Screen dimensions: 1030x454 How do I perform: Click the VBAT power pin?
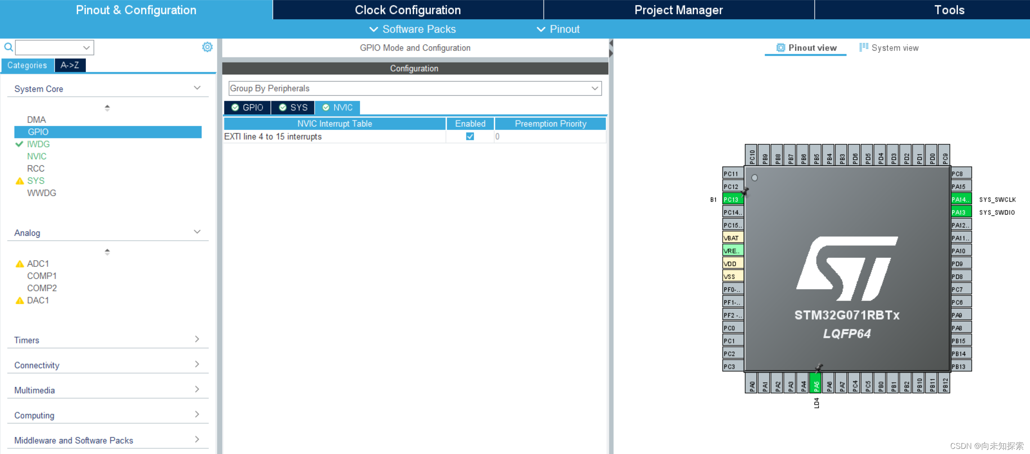click(x=733, y=238)
